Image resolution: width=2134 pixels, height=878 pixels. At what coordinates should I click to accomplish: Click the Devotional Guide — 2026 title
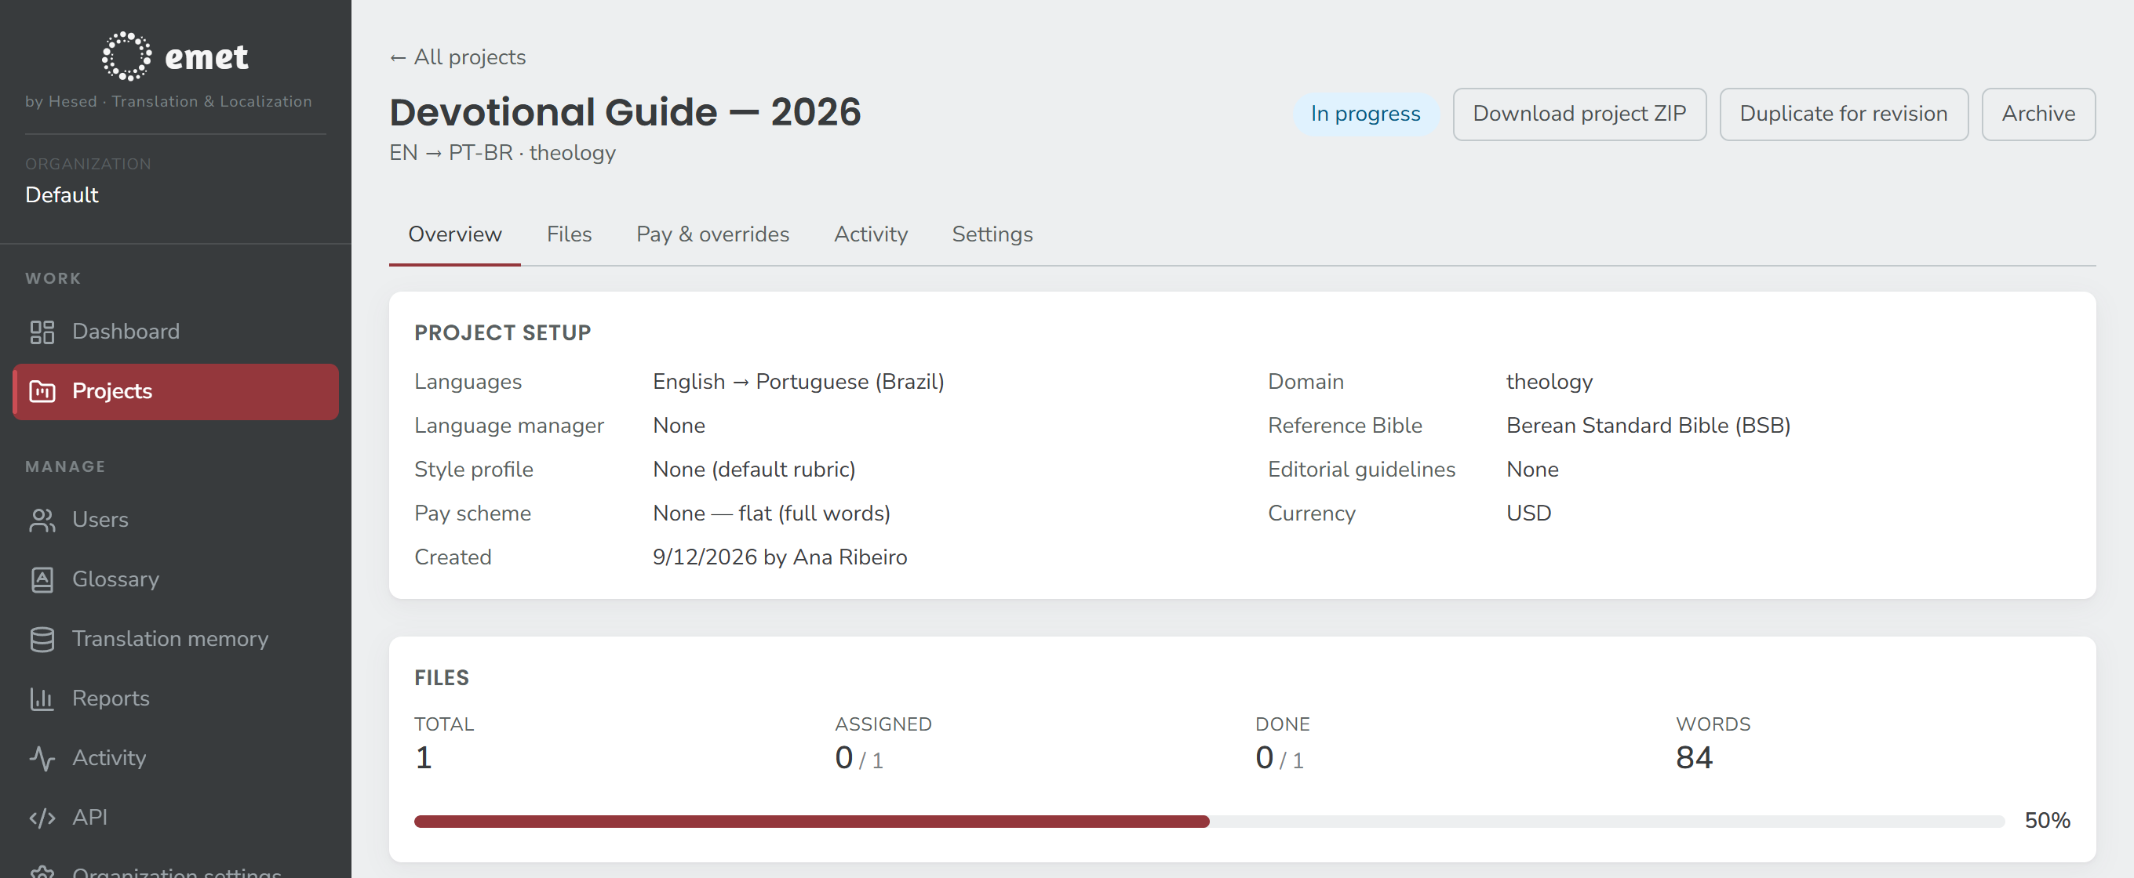[625, 112]
